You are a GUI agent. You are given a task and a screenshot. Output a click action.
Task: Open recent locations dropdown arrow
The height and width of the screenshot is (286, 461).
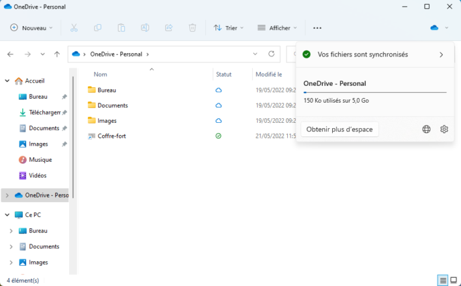point(42,55)
